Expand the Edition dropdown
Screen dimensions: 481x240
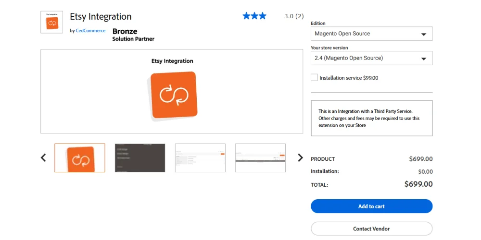click(x=371, y=34)
